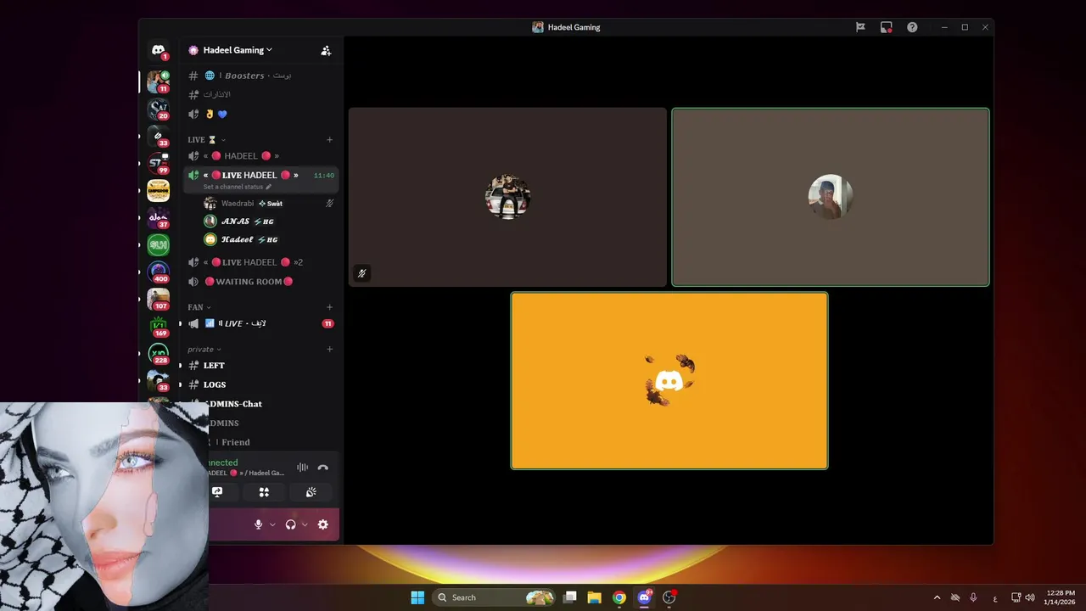Click the Windows taskbar Search box
The width and height of the screenshot is (1086, 611).
click(x=494, y=597)
